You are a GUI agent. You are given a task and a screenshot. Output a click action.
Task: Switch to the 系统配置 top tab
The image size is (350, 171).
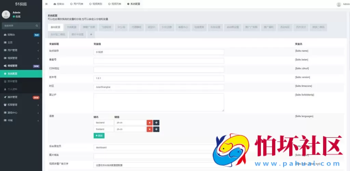[134, 4]
